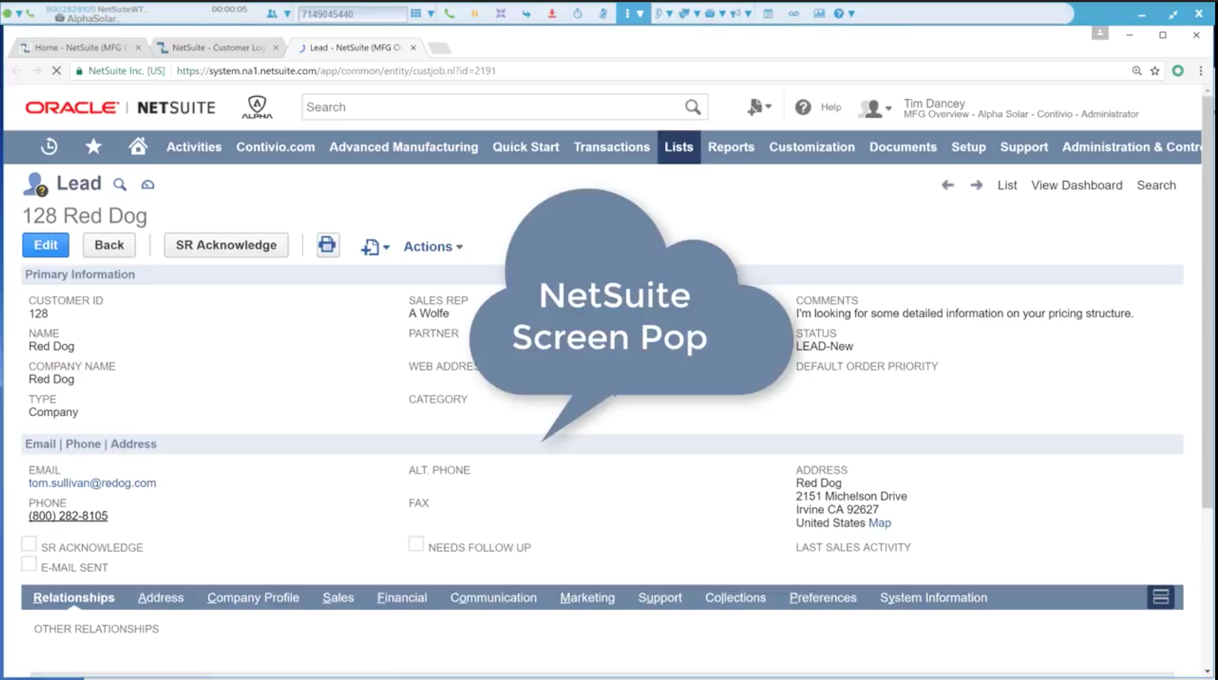Open the address Map link
The height and width of the screenshot is (680, 1218).
click(x=879, y=523)
